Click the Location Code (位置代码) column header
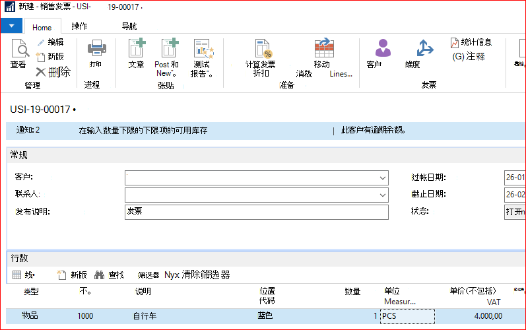526x330 pixels. [x=267, y=296]
